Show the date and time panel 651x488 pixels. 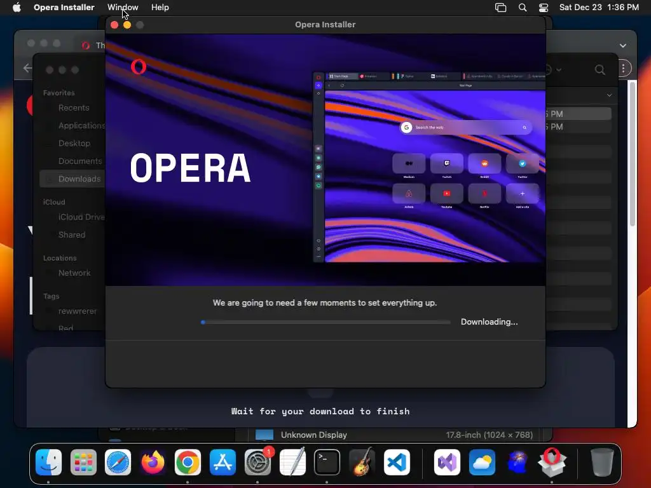tap(599, 8)
